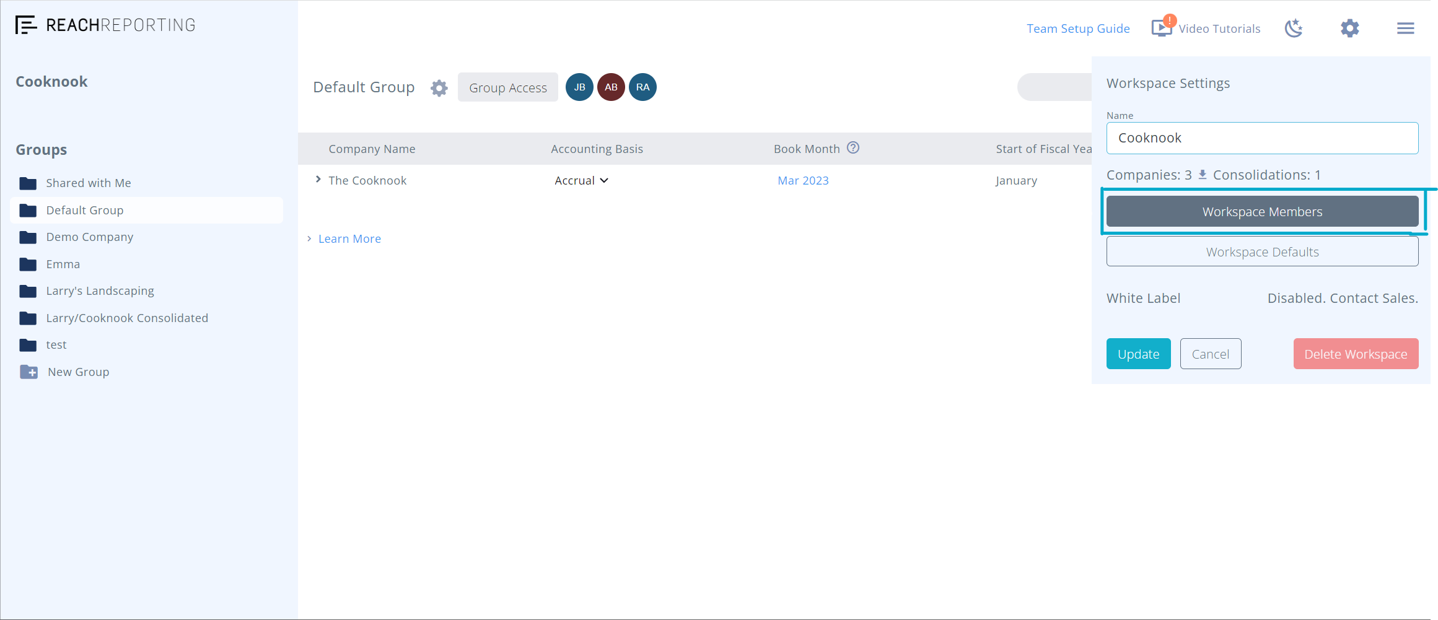The width and height of the screenshot is (1438, 620).
Task: Click the New Group add-folder icon
Action: (28, 372)
